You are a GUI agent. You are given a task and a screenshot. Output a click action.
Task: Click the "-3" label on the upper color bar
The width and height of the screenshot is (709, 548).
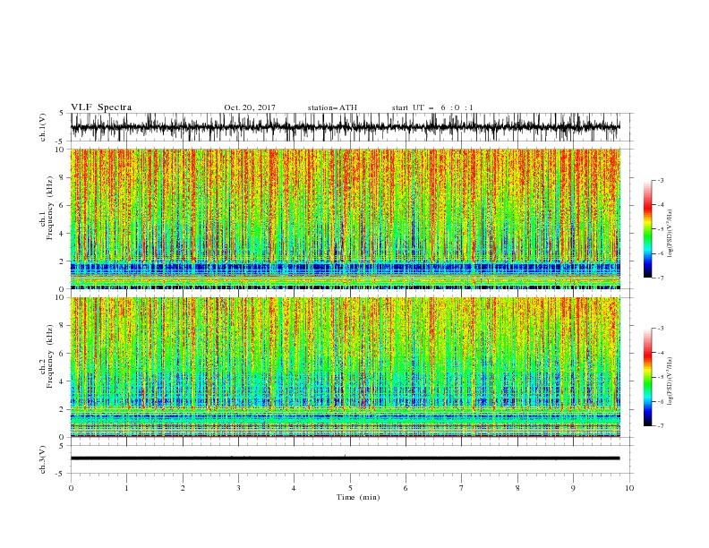tap(661, 180)
